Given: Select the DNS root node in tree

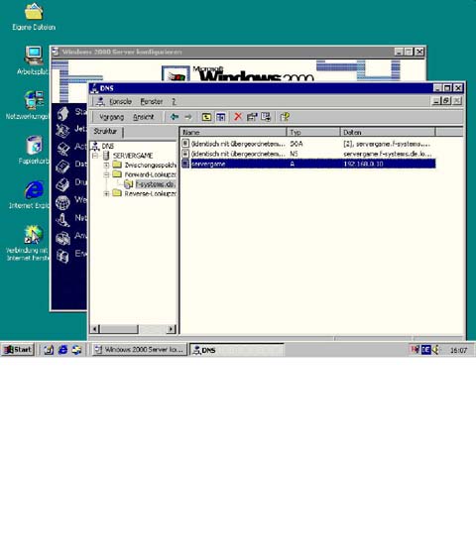Looking at the screenshot, I should click(x=107, y=146).
